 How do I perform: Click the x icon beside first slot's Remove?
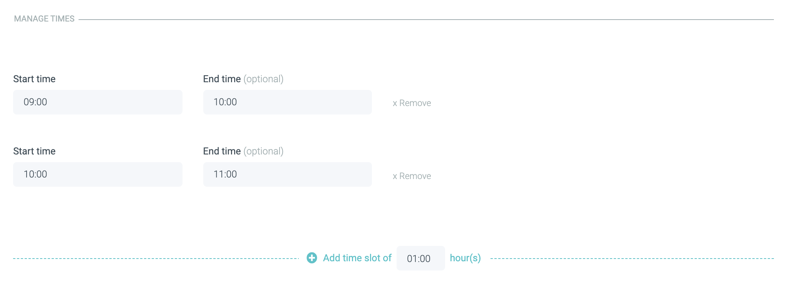coord(395,103)
